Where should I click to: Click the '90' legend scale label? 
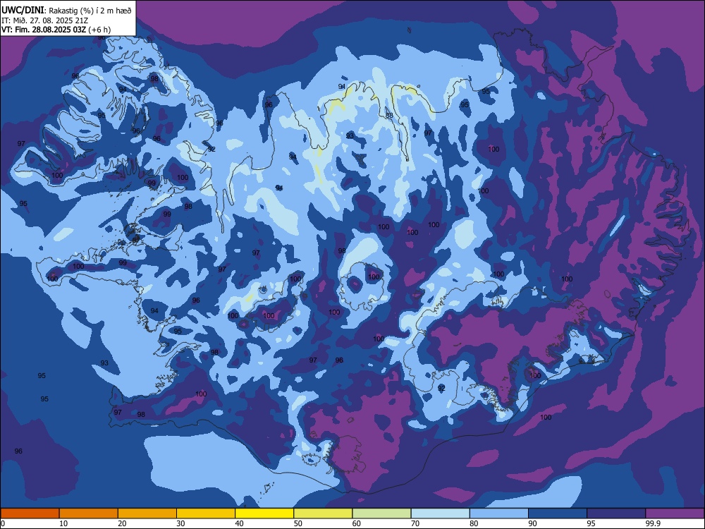532,523
